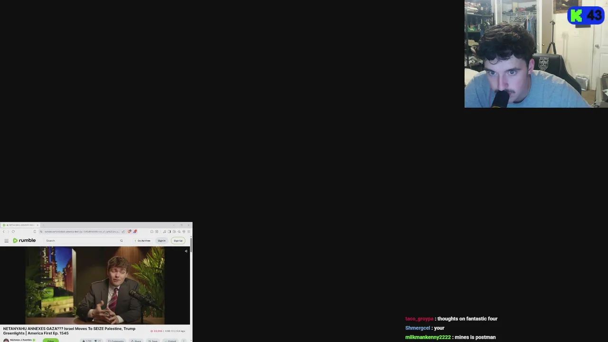Click the brave extensions puzzle icon
The image size is (608, 342).
coord(152,231)
